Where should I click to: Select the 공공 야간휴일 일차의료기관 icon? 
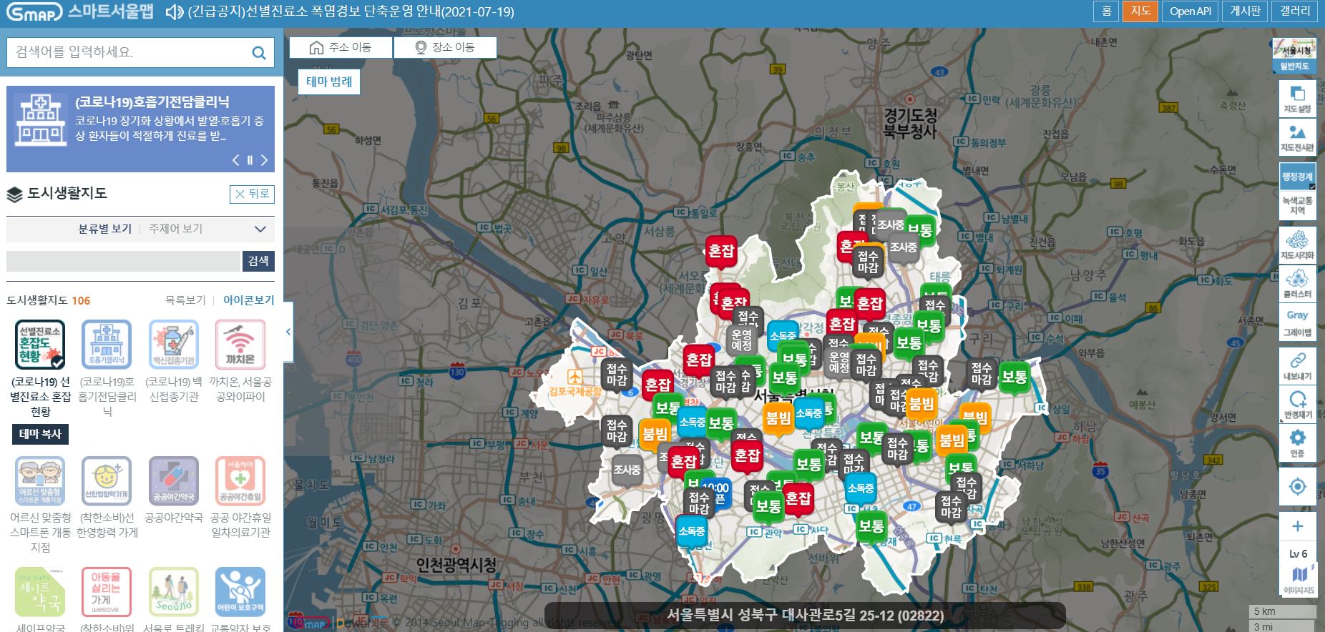pyautogui.click(x=240, y=480)
